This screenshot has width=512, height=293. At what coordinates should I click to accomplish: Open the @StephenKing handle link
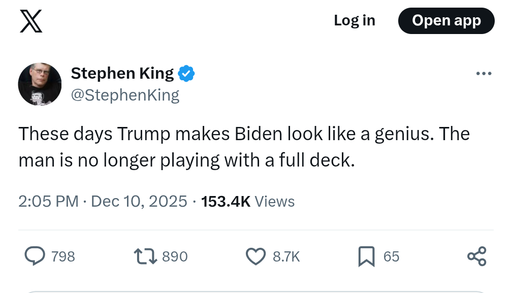pos(125,95)
